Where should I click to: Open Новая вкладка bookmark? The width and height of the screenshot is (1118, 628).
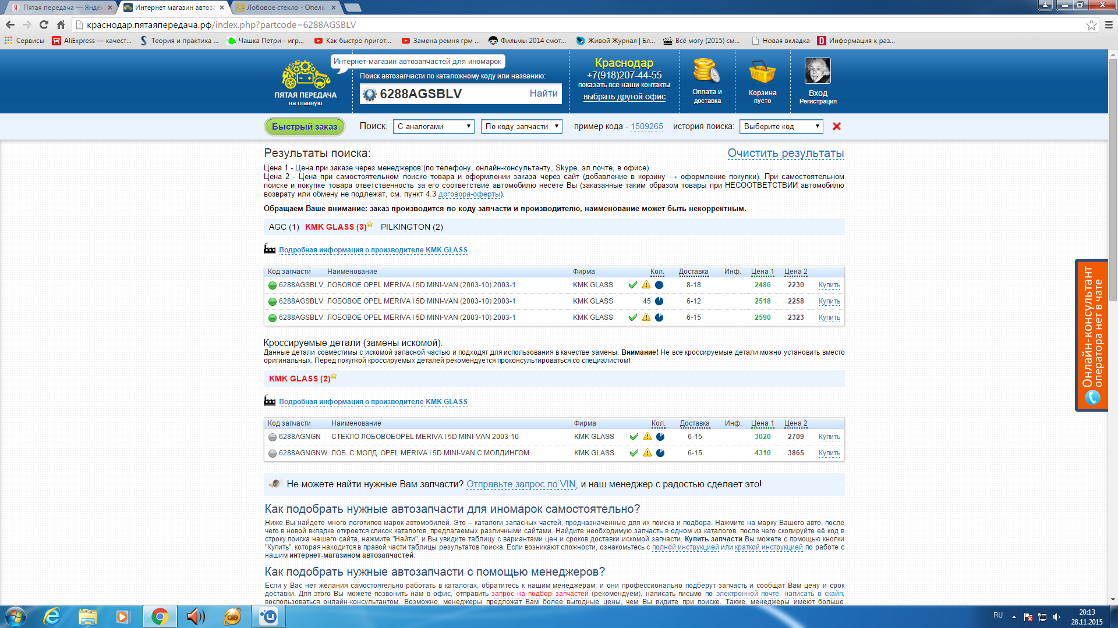(780, 41)
